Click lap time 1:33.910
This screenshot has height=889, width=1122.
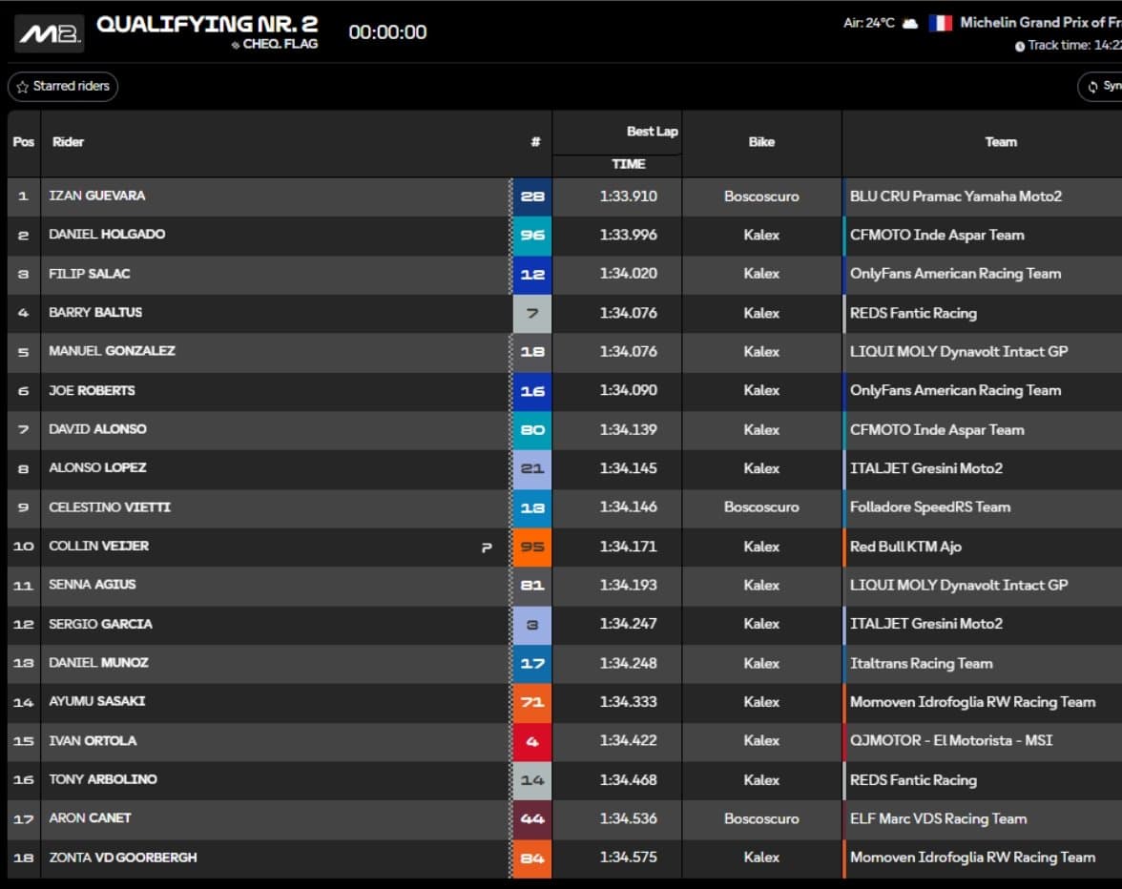(x=628, y=196)
